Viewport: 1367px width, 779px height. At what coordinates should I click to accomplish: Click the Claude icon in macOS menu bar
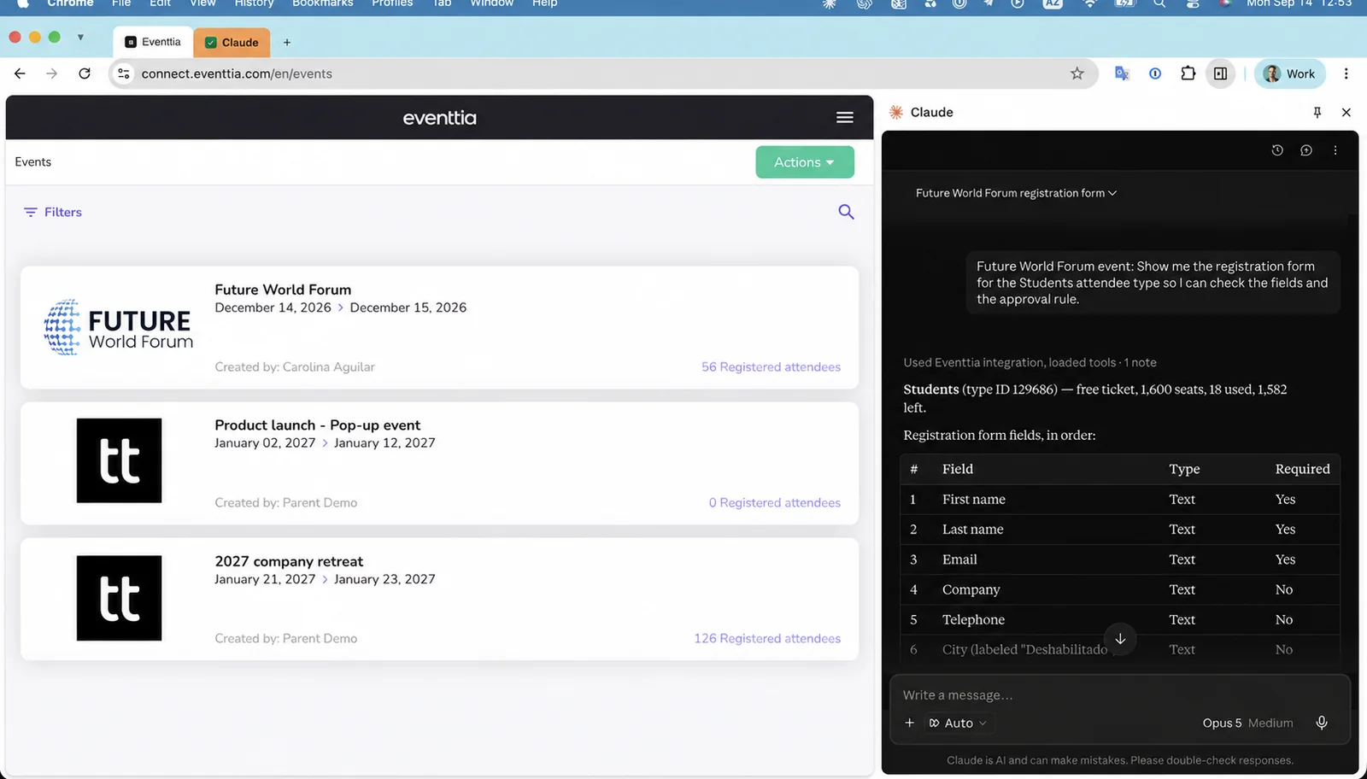(x=829, y=3)
